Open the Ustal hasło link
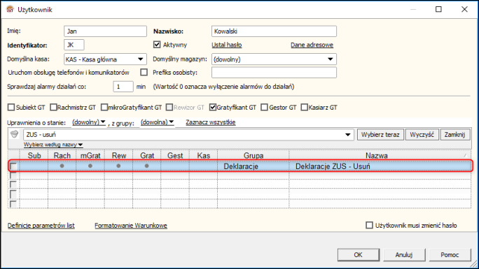 click(x=227, y=45)
